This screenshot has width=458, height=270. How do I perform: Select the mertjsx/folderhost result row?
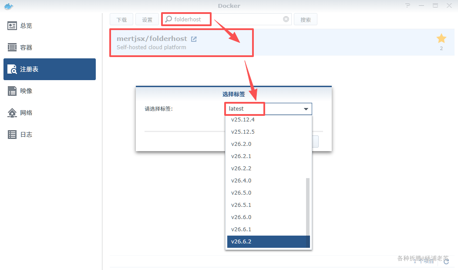[x=282, y=42]
